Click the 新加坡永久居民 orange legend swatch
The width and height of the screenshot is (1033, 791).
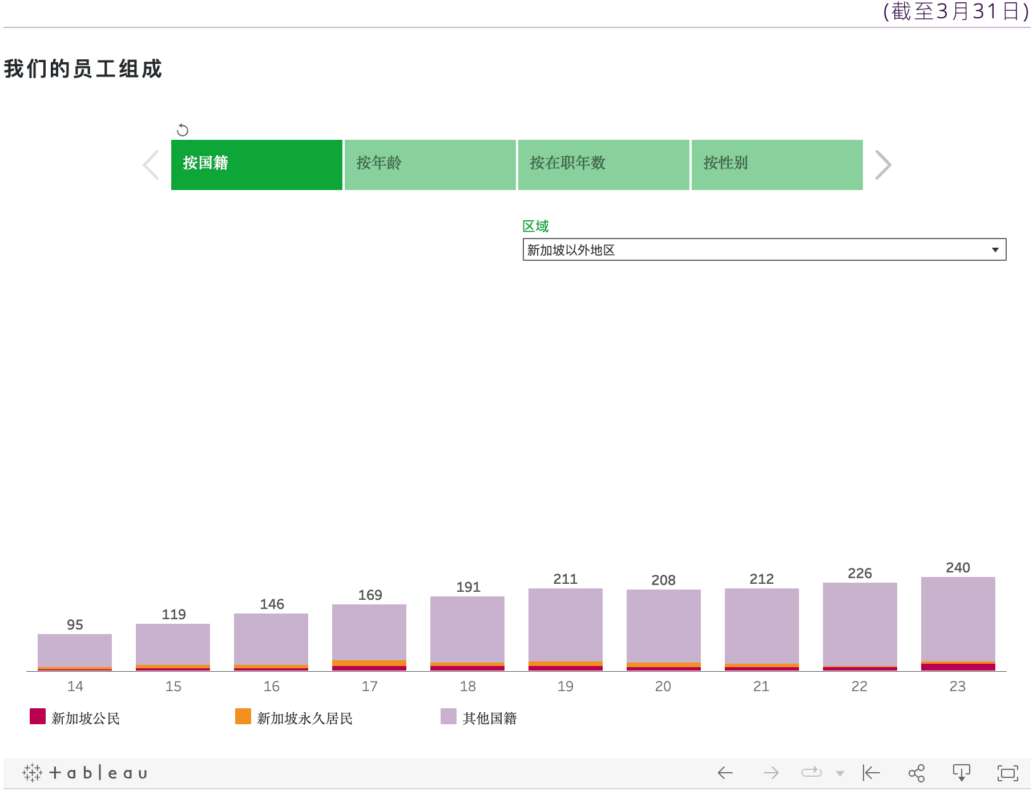[x=243, y=716]
